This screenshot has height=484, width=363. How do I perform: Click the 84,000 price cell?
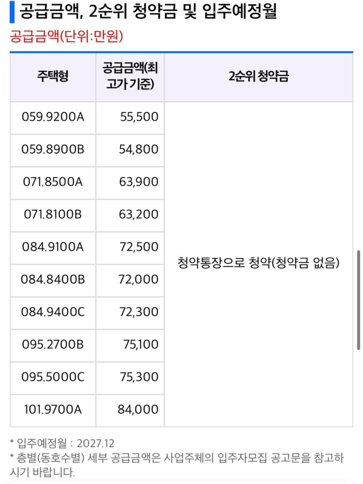click(130, 410)
